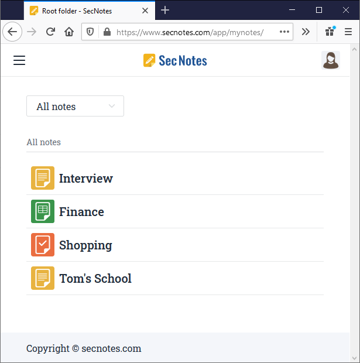Open the Finance note
The width and height of the screenshot is (360, 363).
[x=81, y=212]
